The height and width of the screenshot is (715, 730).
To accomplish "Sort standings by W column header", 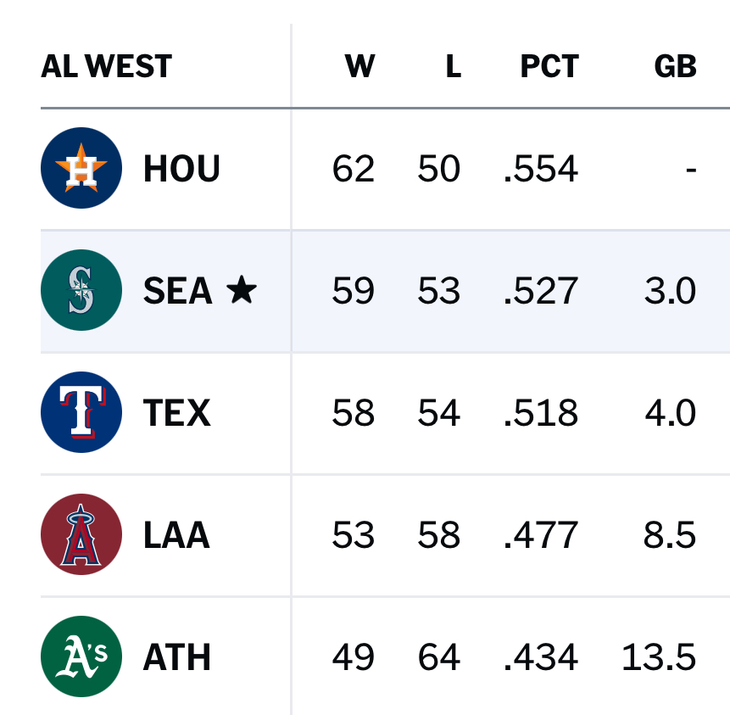I will pos(359,66).
